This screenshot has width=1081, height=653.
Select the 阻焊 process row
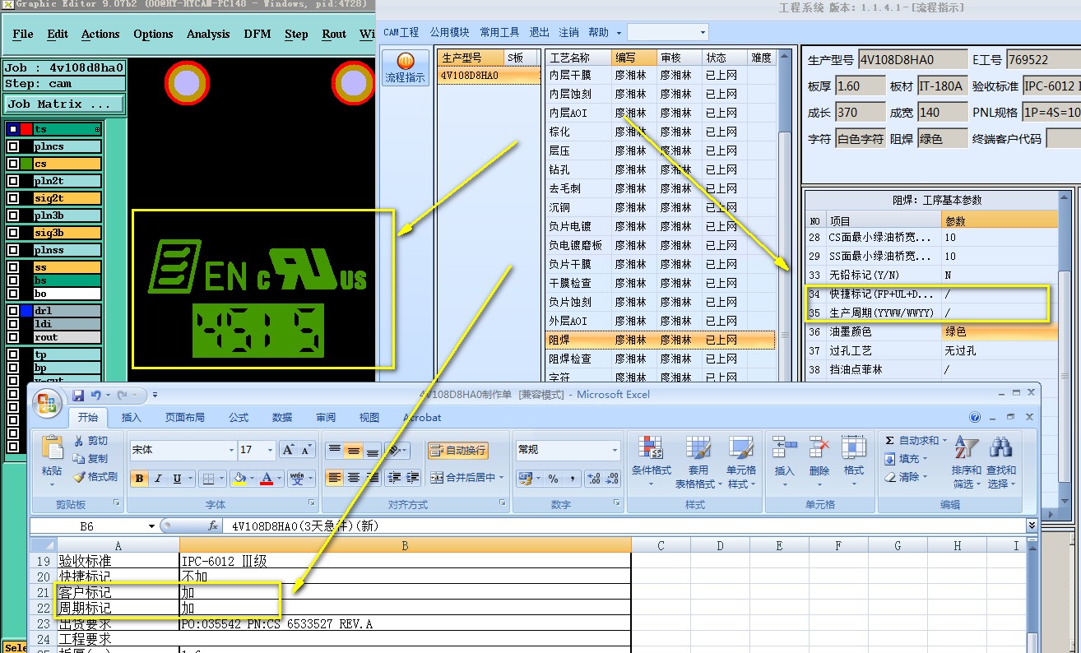(661, 340)
